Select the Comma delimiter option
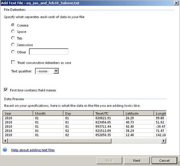Image resolution: width=180 pixels, height=166 pixels. 13,25
